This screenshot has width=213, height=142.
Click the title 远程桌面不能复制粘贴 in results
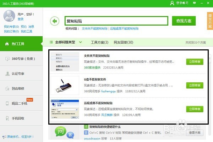98,103
